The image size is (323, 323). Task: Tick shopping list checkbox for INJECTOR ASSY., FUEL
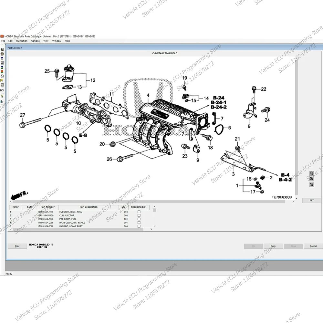pos(139,212)
